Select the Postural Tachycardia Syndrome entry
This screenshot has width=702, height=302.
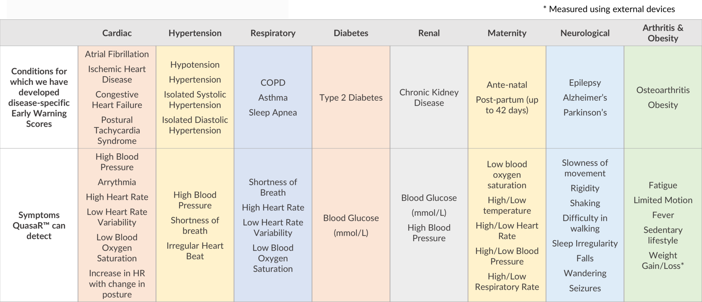[x=117, y=130]
